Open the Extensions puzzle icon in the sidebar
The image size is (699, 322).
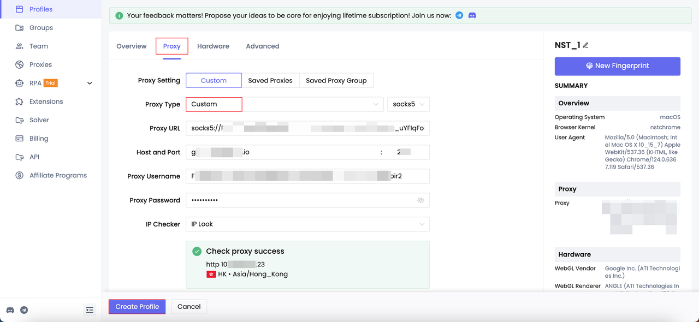click(x=20, y=102)
